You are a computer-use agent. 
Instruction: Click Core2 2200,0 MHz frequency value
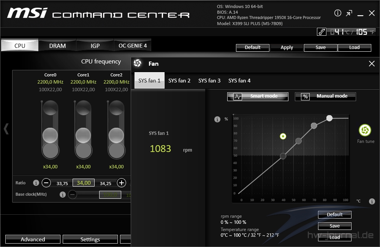(116, 82)
